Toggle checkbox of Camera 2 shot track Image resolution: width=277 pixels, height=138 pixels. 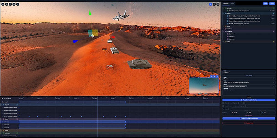2,125
